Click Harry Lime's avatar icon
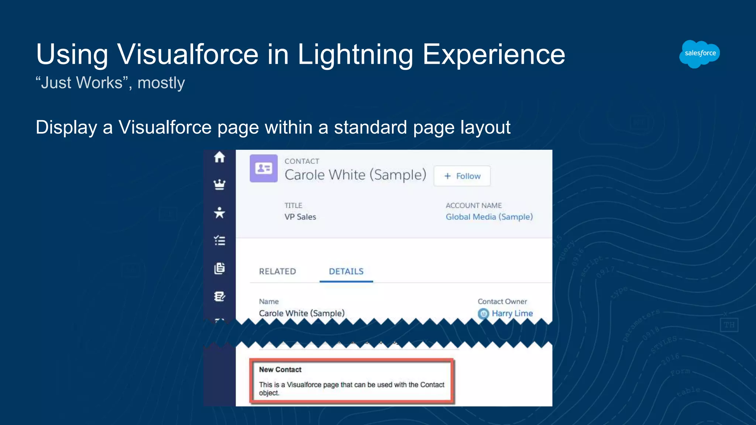Viewport: 756px width, 425px height. point(483,314)
